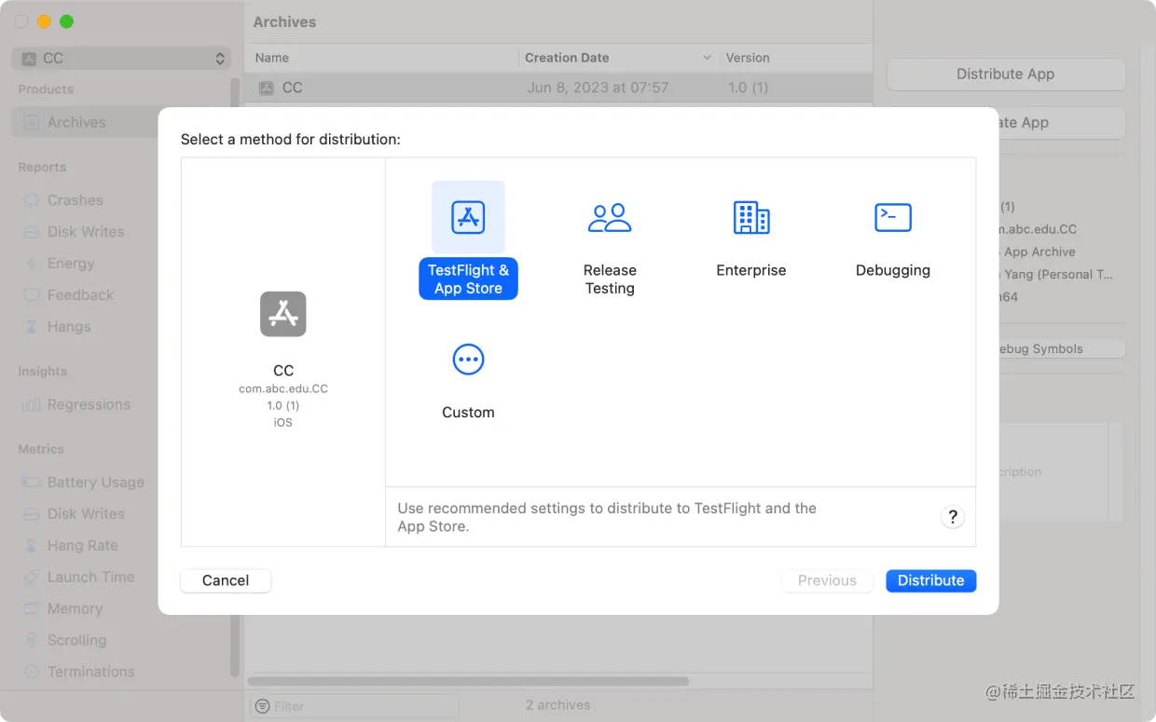Open Memory metric in sidebar
1156x722 pixels.
click(x=75, y=609)
